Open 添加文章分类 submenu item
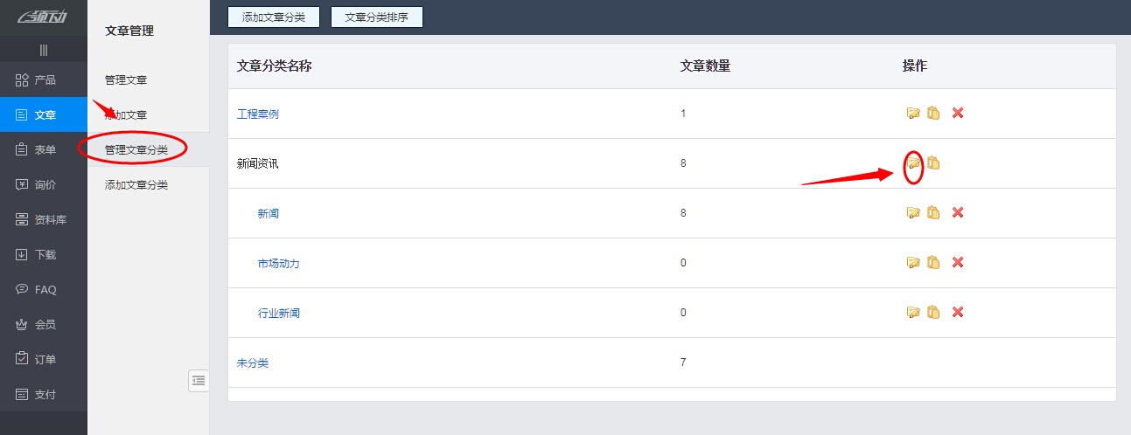 point(136,185)
